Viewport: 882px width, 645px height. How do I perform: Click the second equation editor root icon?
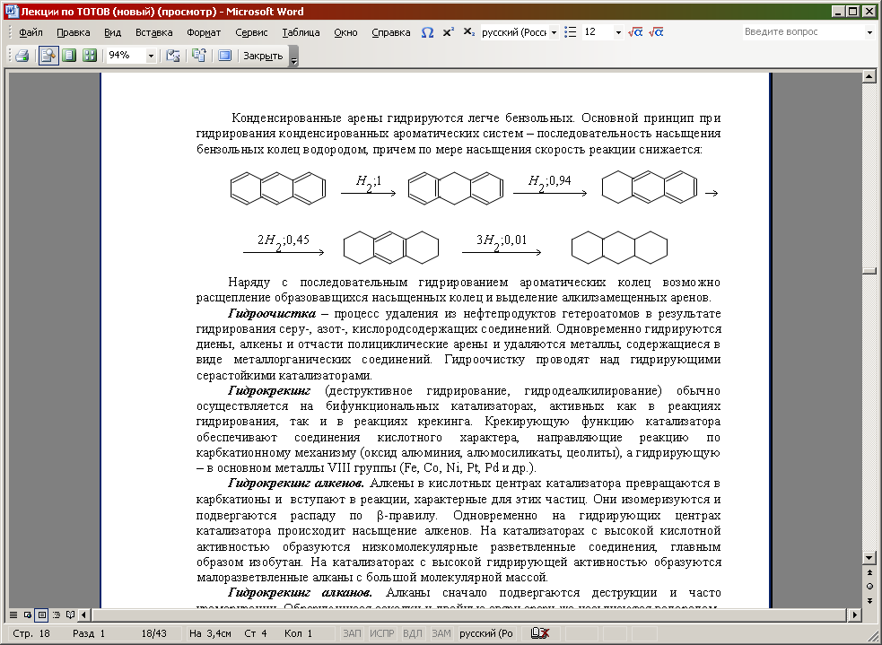click(656, 32)
